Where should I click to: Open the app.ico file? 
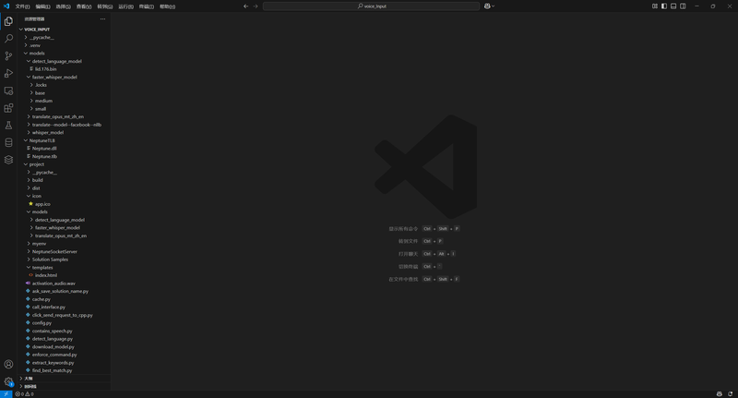click(64, 204)
